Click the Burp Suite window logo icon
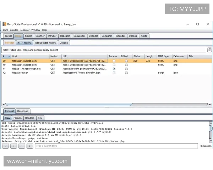 (4, 24)
